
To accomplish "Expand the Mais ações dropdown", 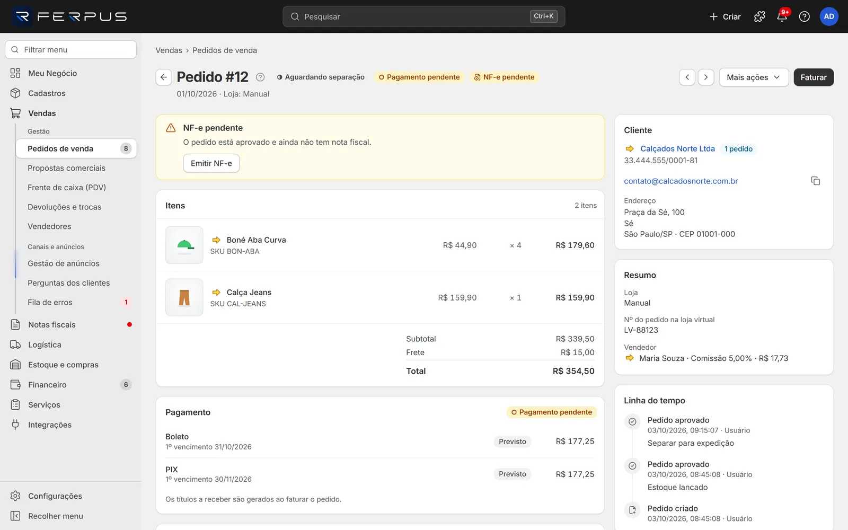I will point(754,77).
